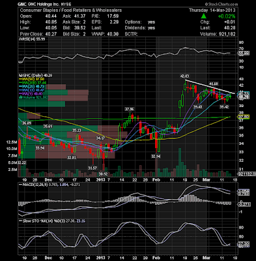Select the 30.92 lowest price label
The image size is (256, 261).
pyautogui.click(x=104, y=174)
